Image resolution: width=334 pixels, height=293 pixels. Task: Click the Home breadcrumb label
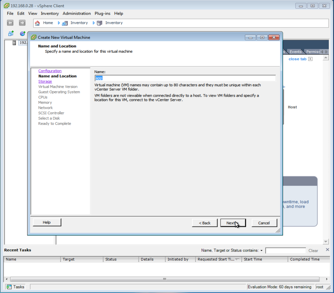48,23
